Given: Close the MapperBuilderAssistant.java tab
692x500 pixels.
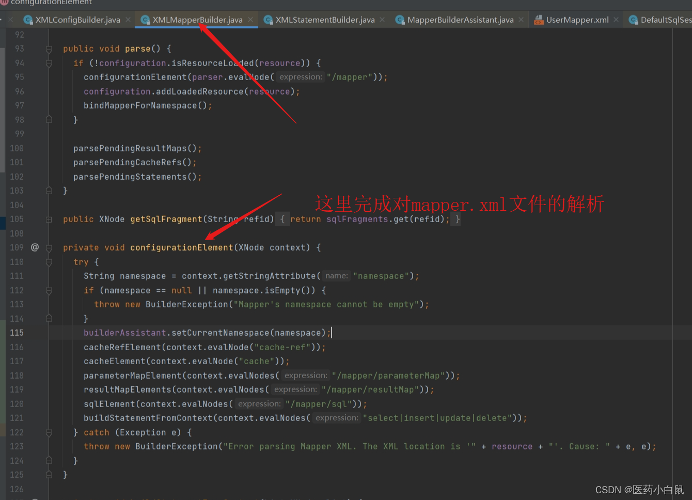Looking at the screenshot, I should point(521,20).
